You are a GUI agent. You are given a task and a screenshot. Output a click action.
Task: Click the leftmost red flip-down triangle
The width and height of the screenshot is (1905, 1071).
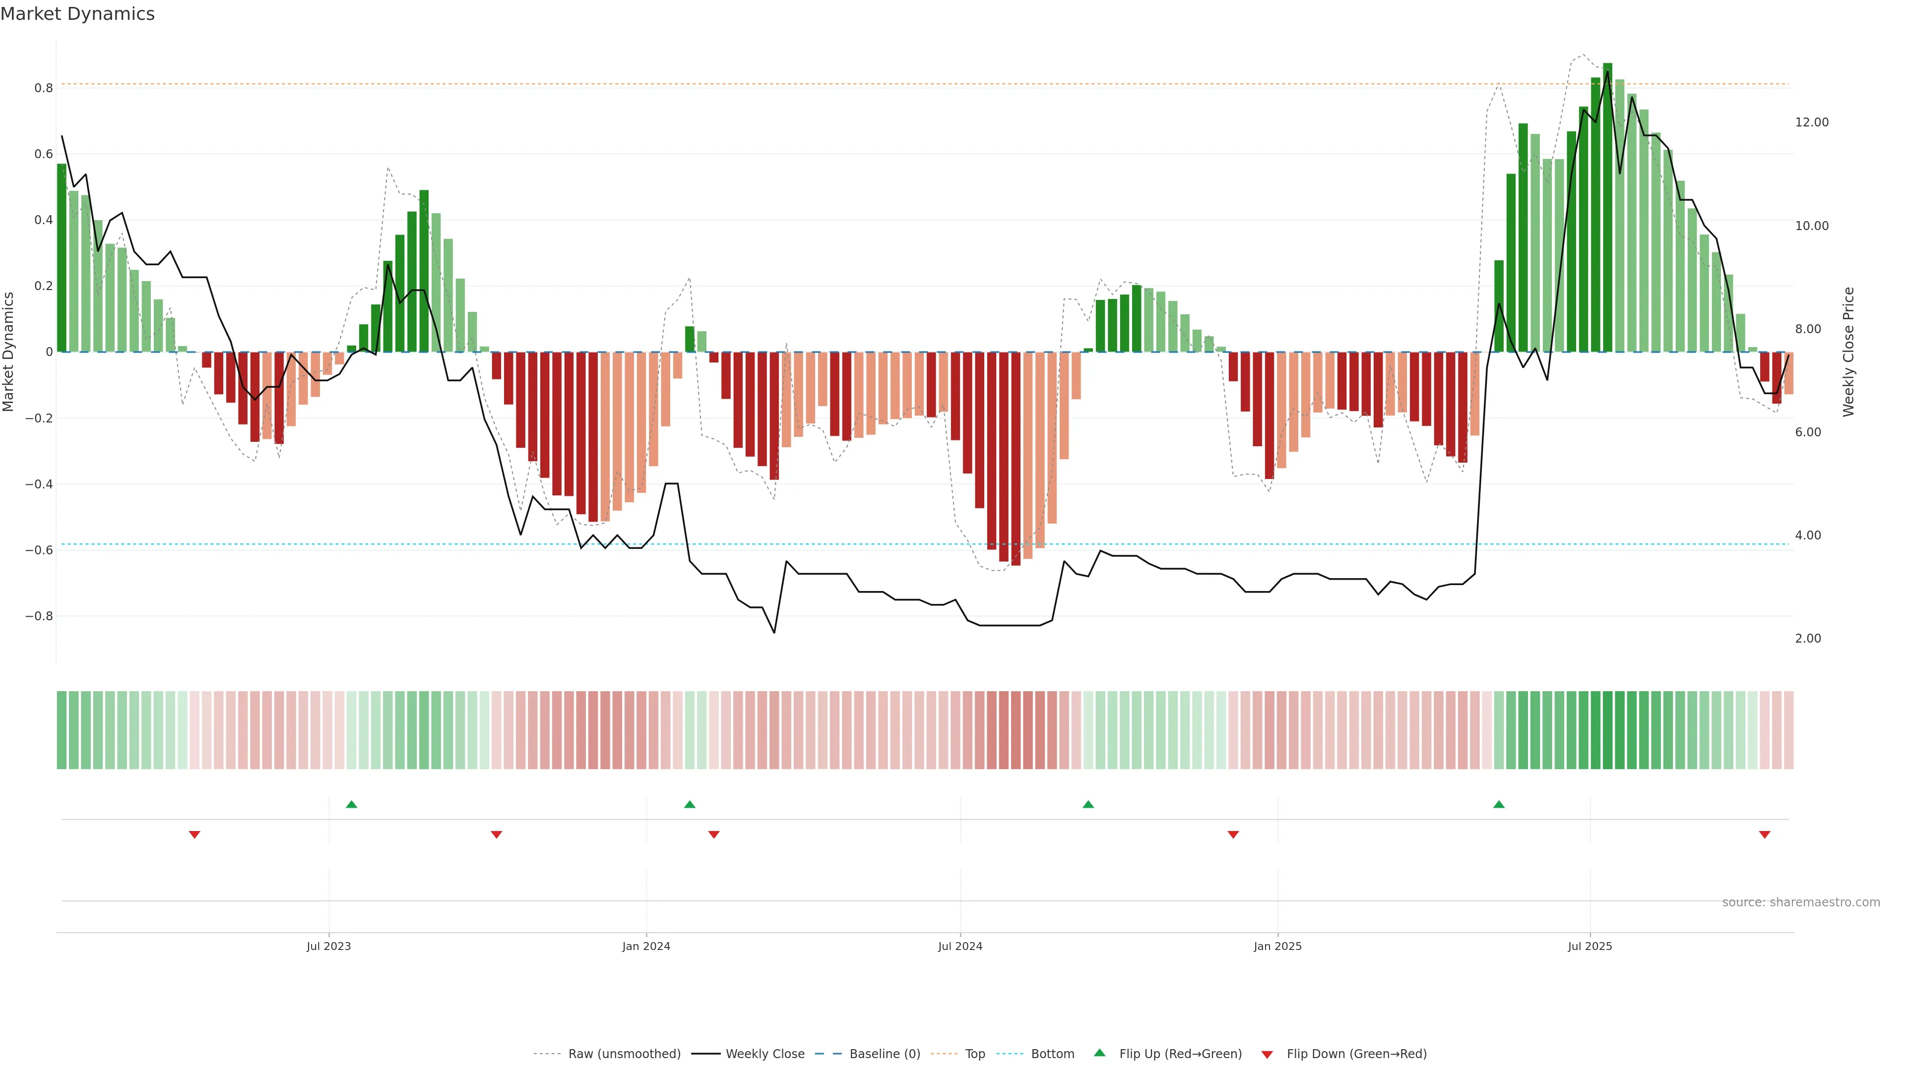194,834
